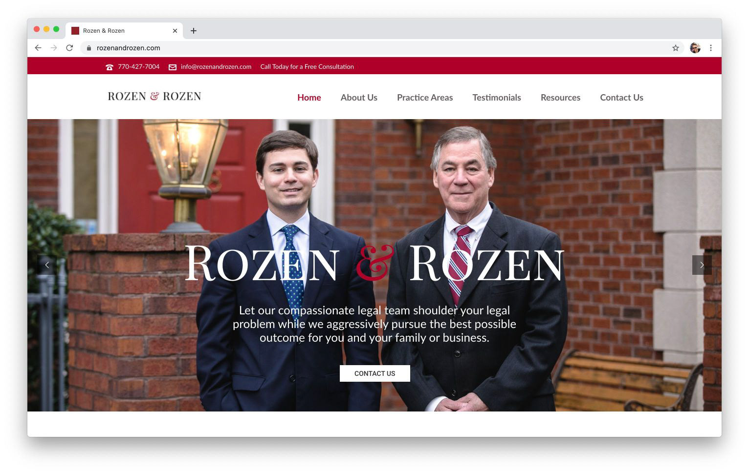Open the Practice Areas menu item
The height and width of the screenshot is (473, 749).
(425, 98)
